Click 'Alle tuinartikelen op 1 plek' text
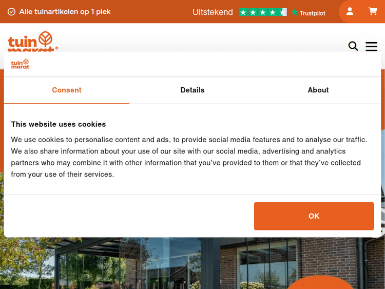Image resolution: width=385 pixels, height=289 pixels. 65,11
